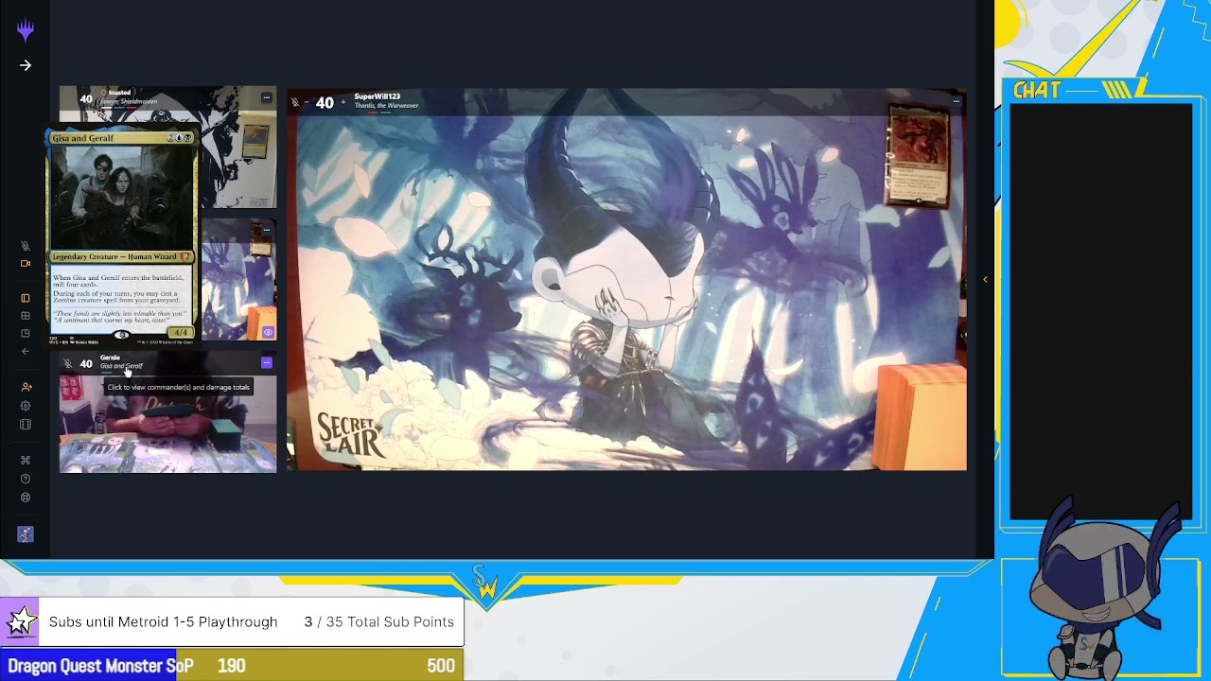Expand the sidebar with the arrow icon
1211x681 pixels.
[26, 65]
